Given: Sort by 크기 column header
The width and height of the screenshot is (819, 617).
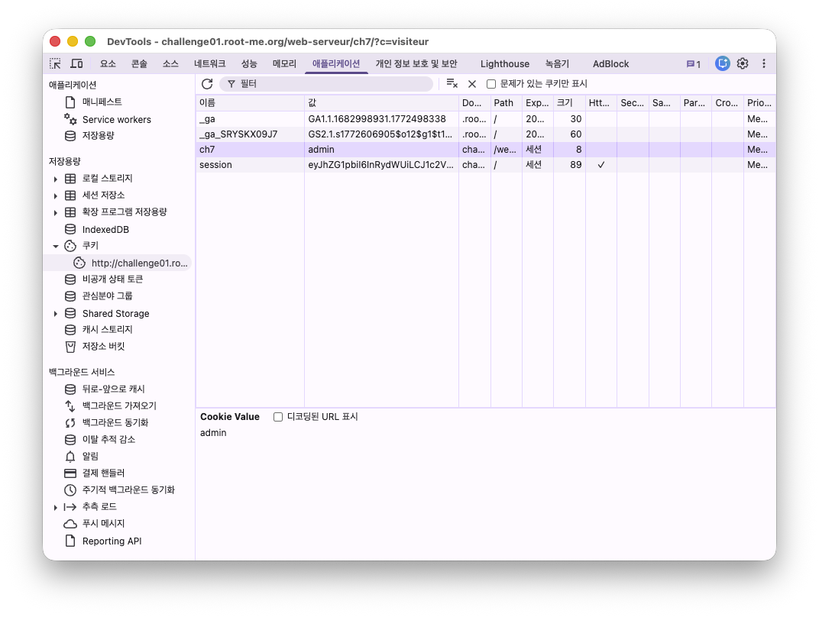Looking at the screenshot, I should [569, 103].
